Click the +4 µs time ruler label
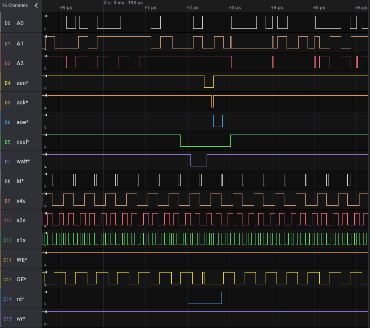Image resolution: width=370 pixels, height=328 pixels. (x=277, y=7)
